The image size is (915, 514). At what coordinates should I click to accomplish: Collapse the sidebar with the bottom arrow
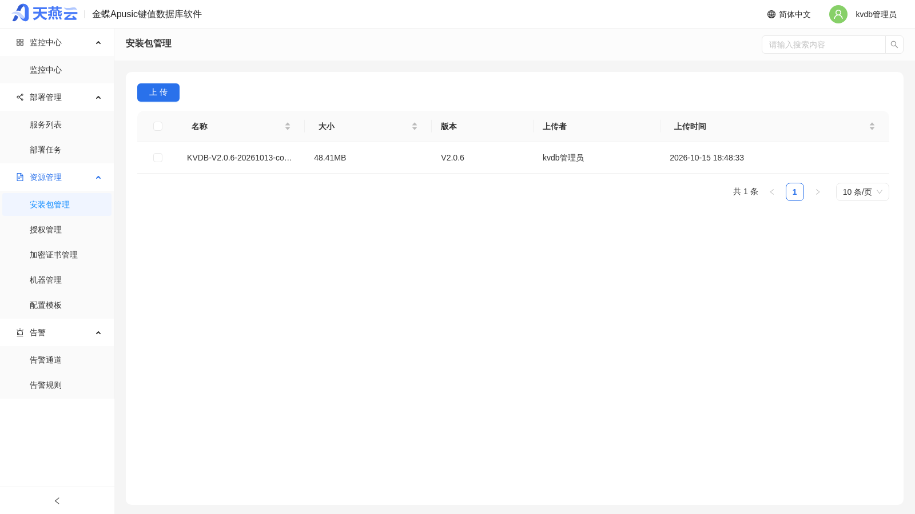pos(57,501)
